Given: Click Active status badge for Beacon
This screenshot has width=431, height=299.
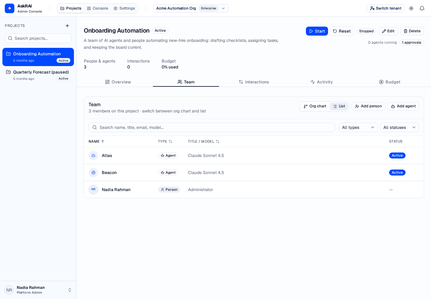Looking at the screenshot, I should coord(397,173).
